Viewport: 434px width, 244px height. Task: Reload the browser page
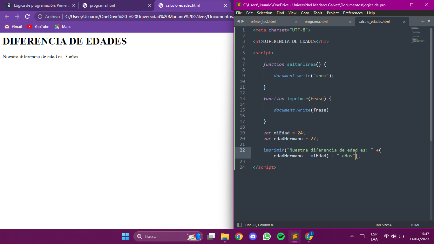click(x=27, y=17)
